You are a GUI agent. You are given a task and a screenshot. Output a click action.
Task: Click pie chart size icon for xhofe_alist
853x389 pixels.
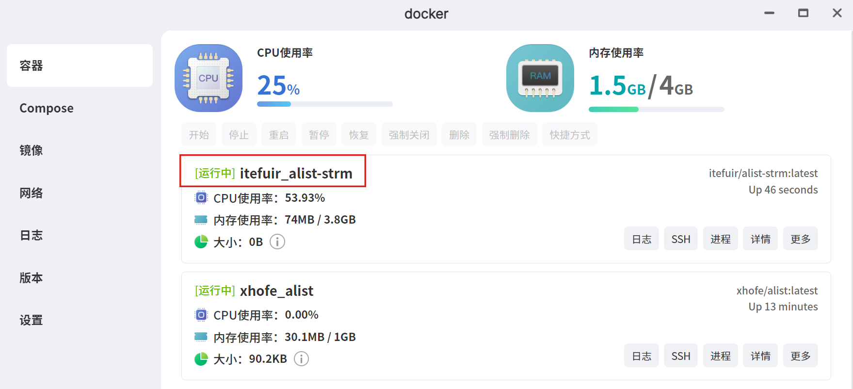(x=201, y=359)
